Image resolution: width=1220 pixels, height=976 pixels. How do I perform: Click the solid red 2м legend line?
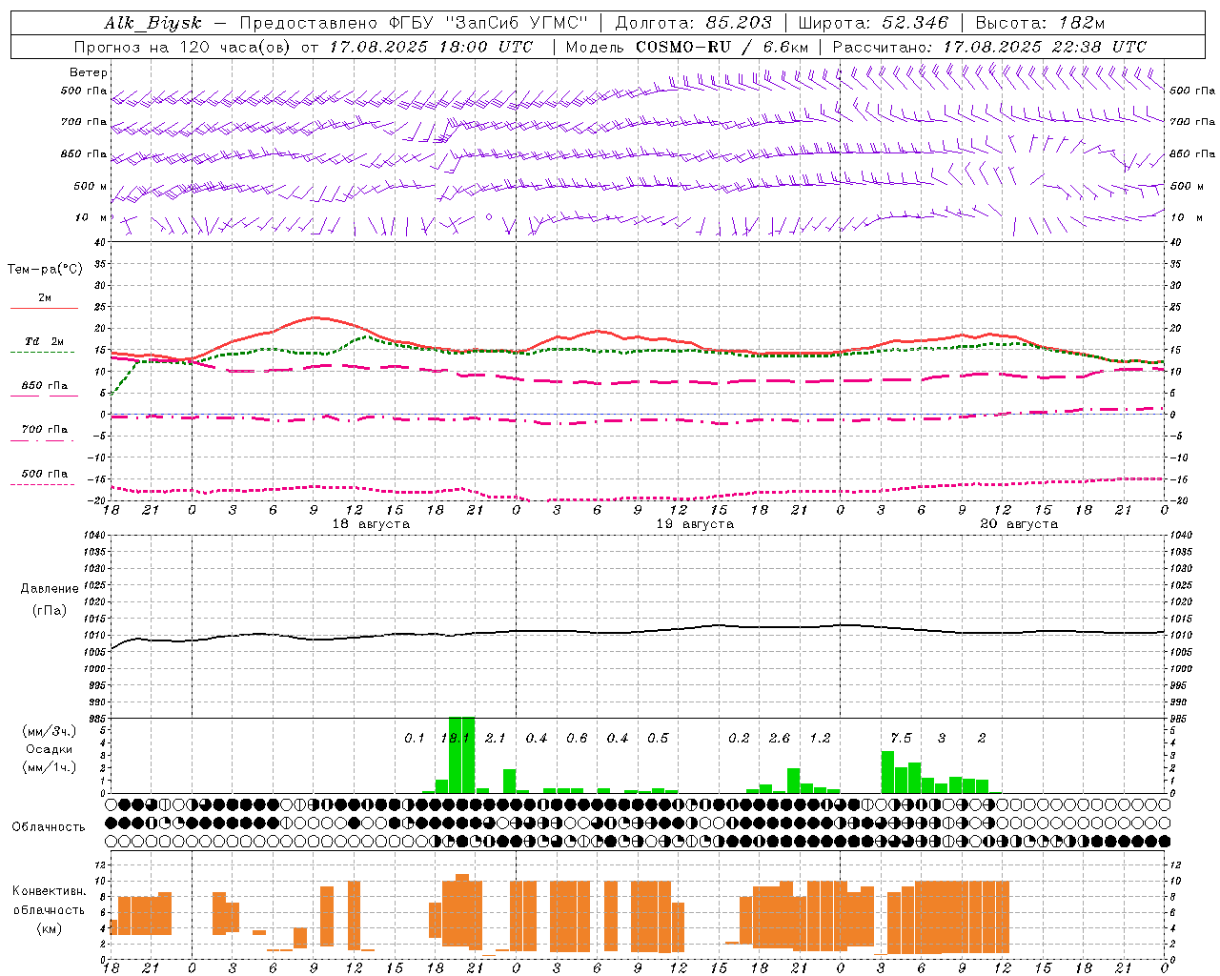pos(44,308)
